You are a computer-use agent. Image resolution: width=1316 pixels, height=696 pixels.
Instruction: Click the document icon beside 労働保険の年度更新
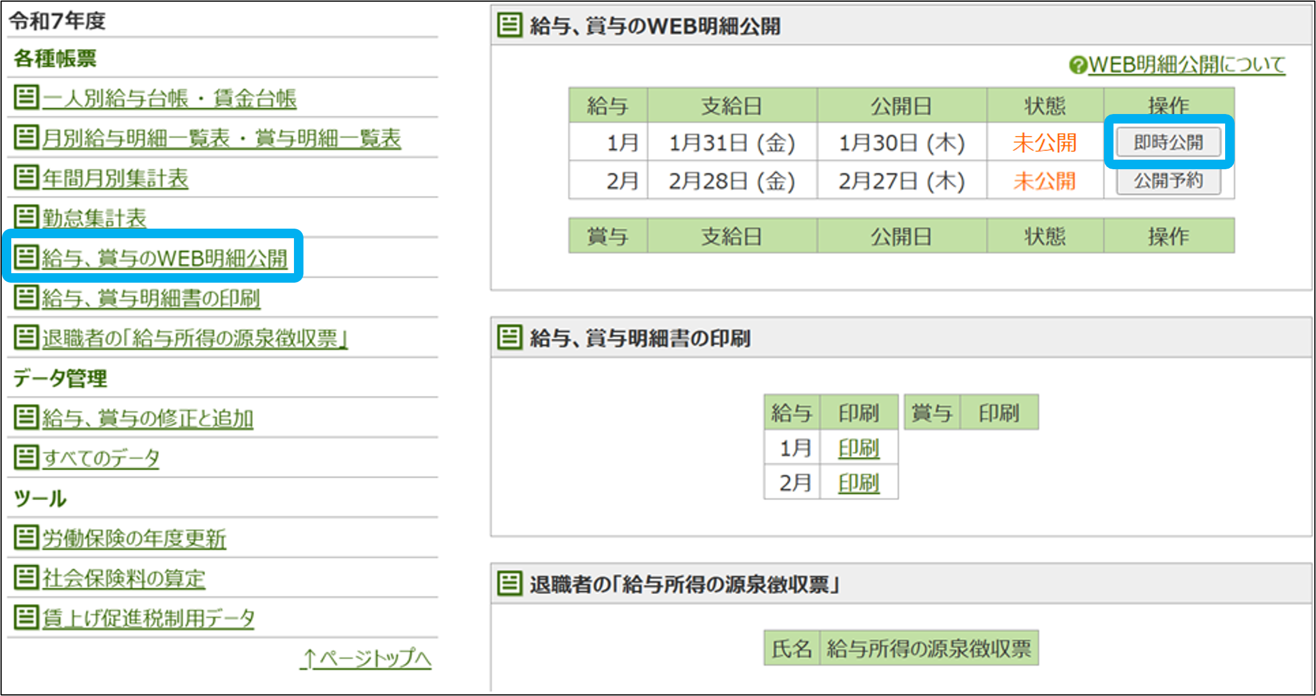26,537
